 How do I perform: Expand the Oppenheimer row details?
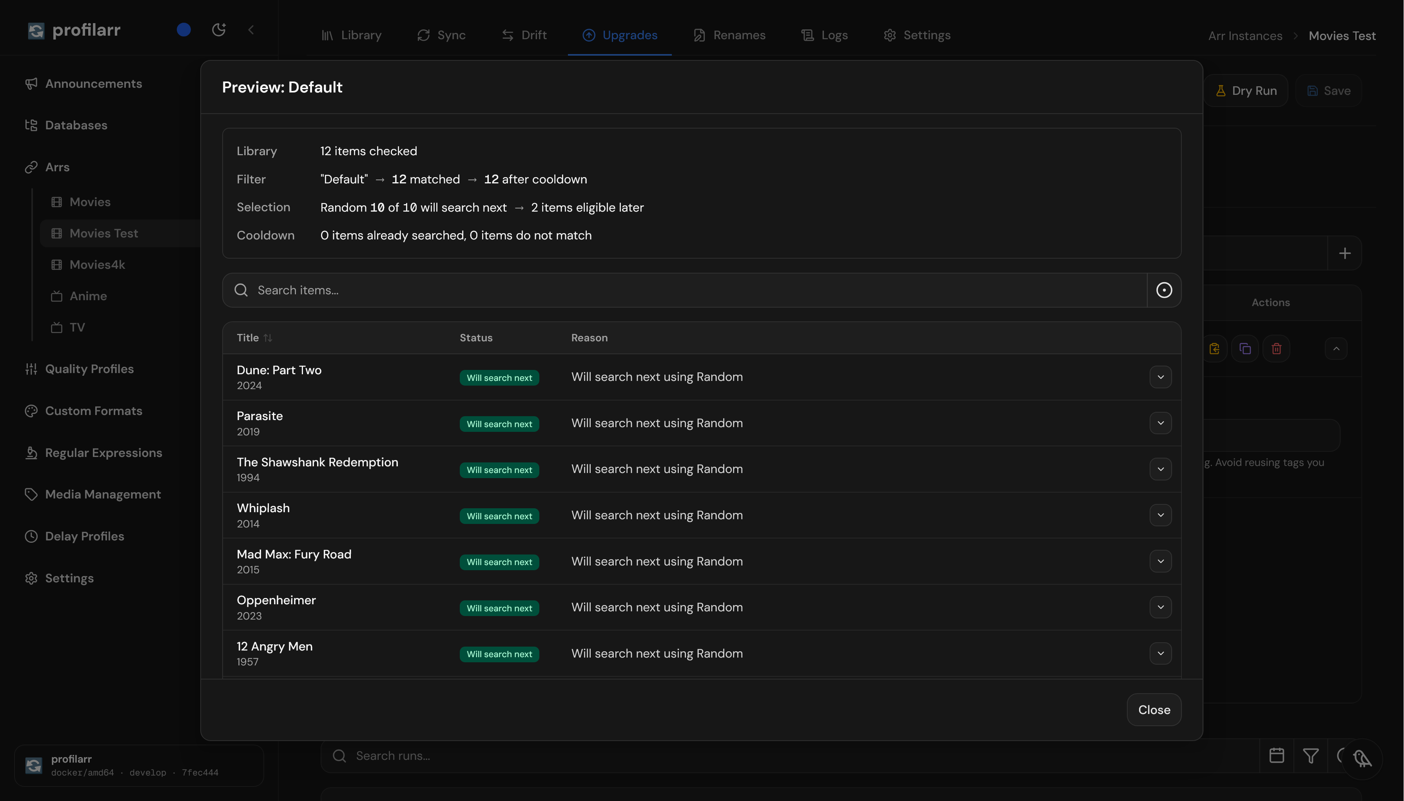[x=1160, y=607]
